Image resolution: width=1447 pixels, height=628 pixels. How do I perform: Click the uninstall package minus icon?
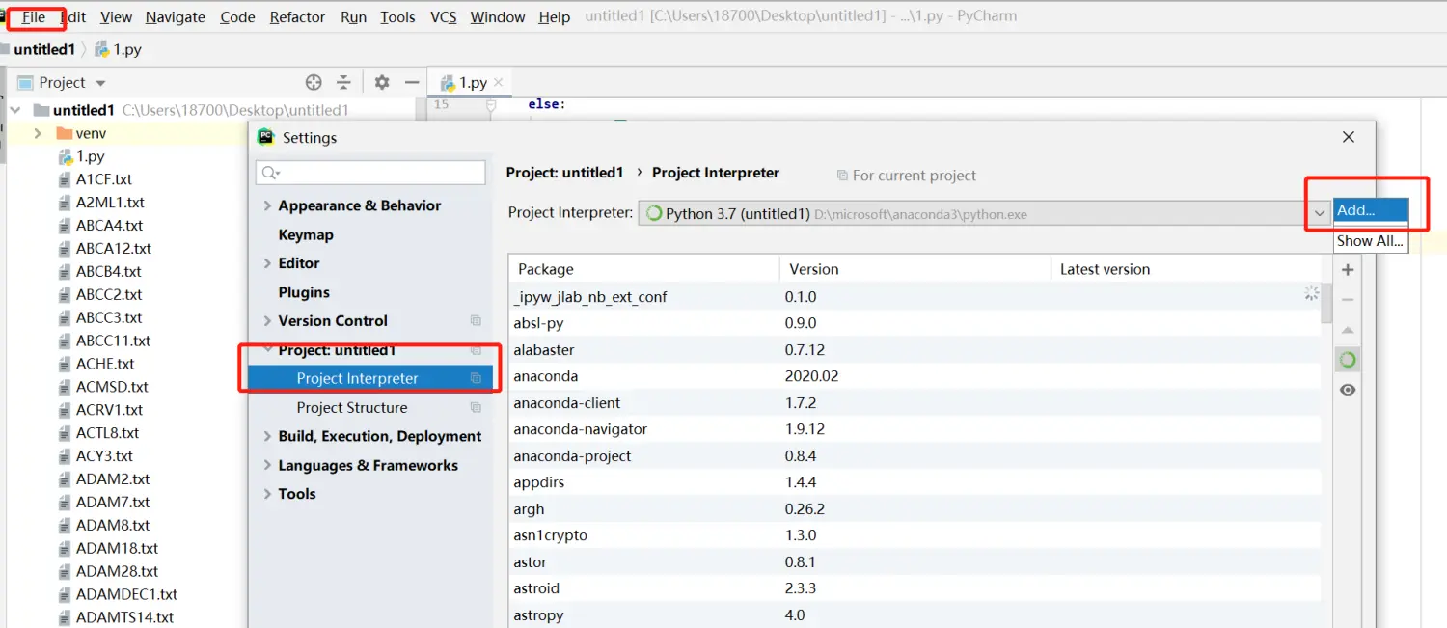tap(1348, 300)
